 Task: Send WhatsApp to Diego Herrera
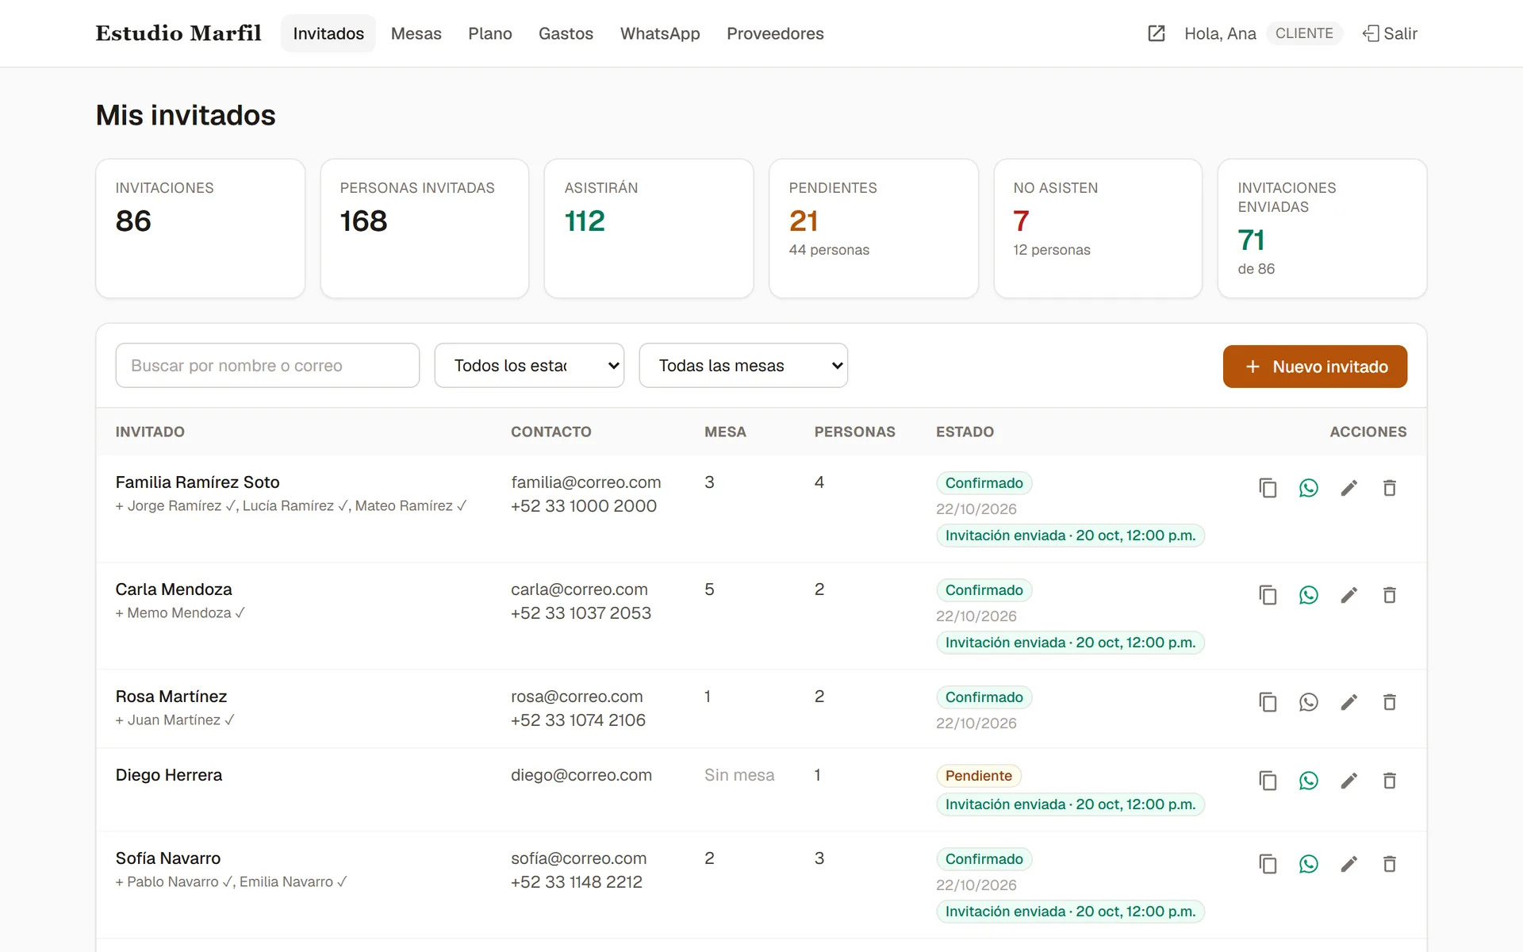click(x=1308, y=781)
